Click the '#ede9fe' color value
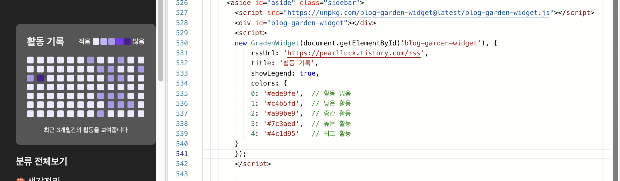 [x=281, y=94]
